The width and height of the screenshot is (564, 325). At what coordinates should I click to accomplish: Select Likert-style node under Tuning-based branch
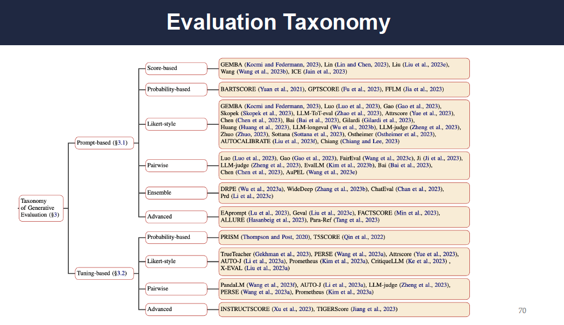[176, 261]
